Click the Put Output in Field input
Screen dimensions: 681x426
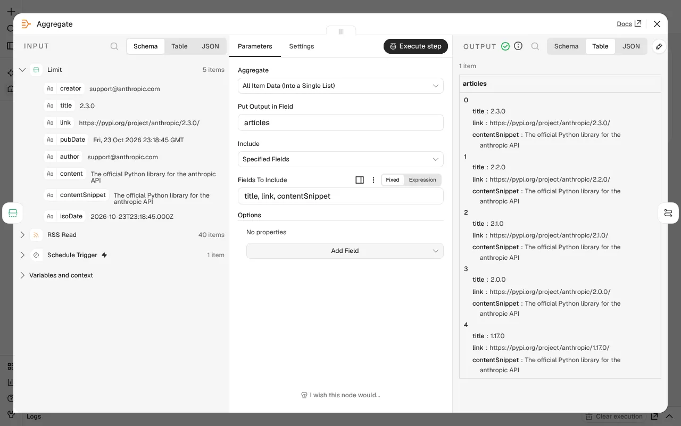coord(340,122)
